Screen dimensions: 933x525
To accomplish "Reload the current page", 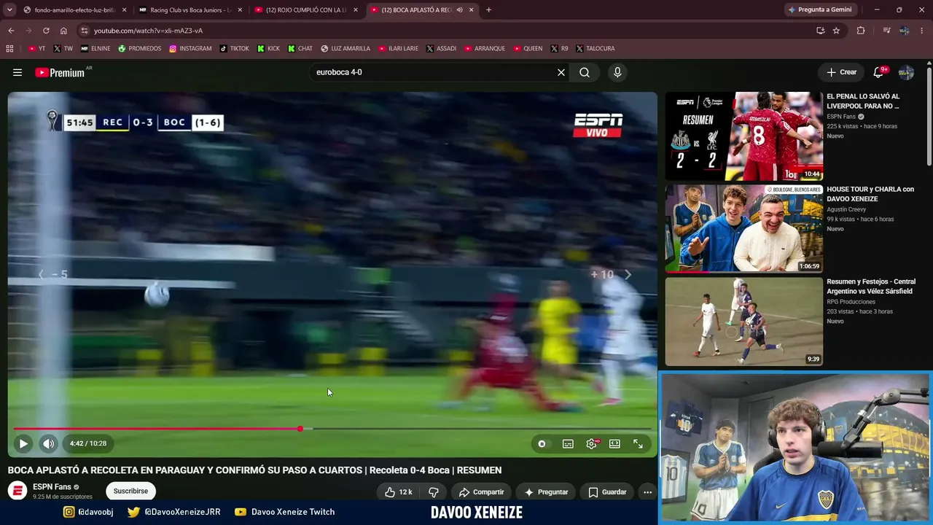I will (46, 31).
